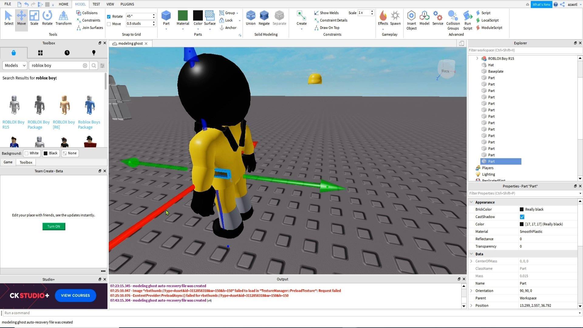Activate the Select tool
Screen dimensions: 583x328
coord(9,18)
